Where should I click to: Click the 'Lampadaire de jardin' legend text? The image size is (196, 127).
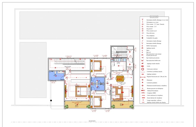152,38
